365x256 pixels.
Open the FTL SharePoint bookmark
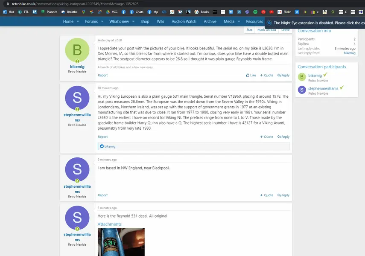tap(23, 12)
